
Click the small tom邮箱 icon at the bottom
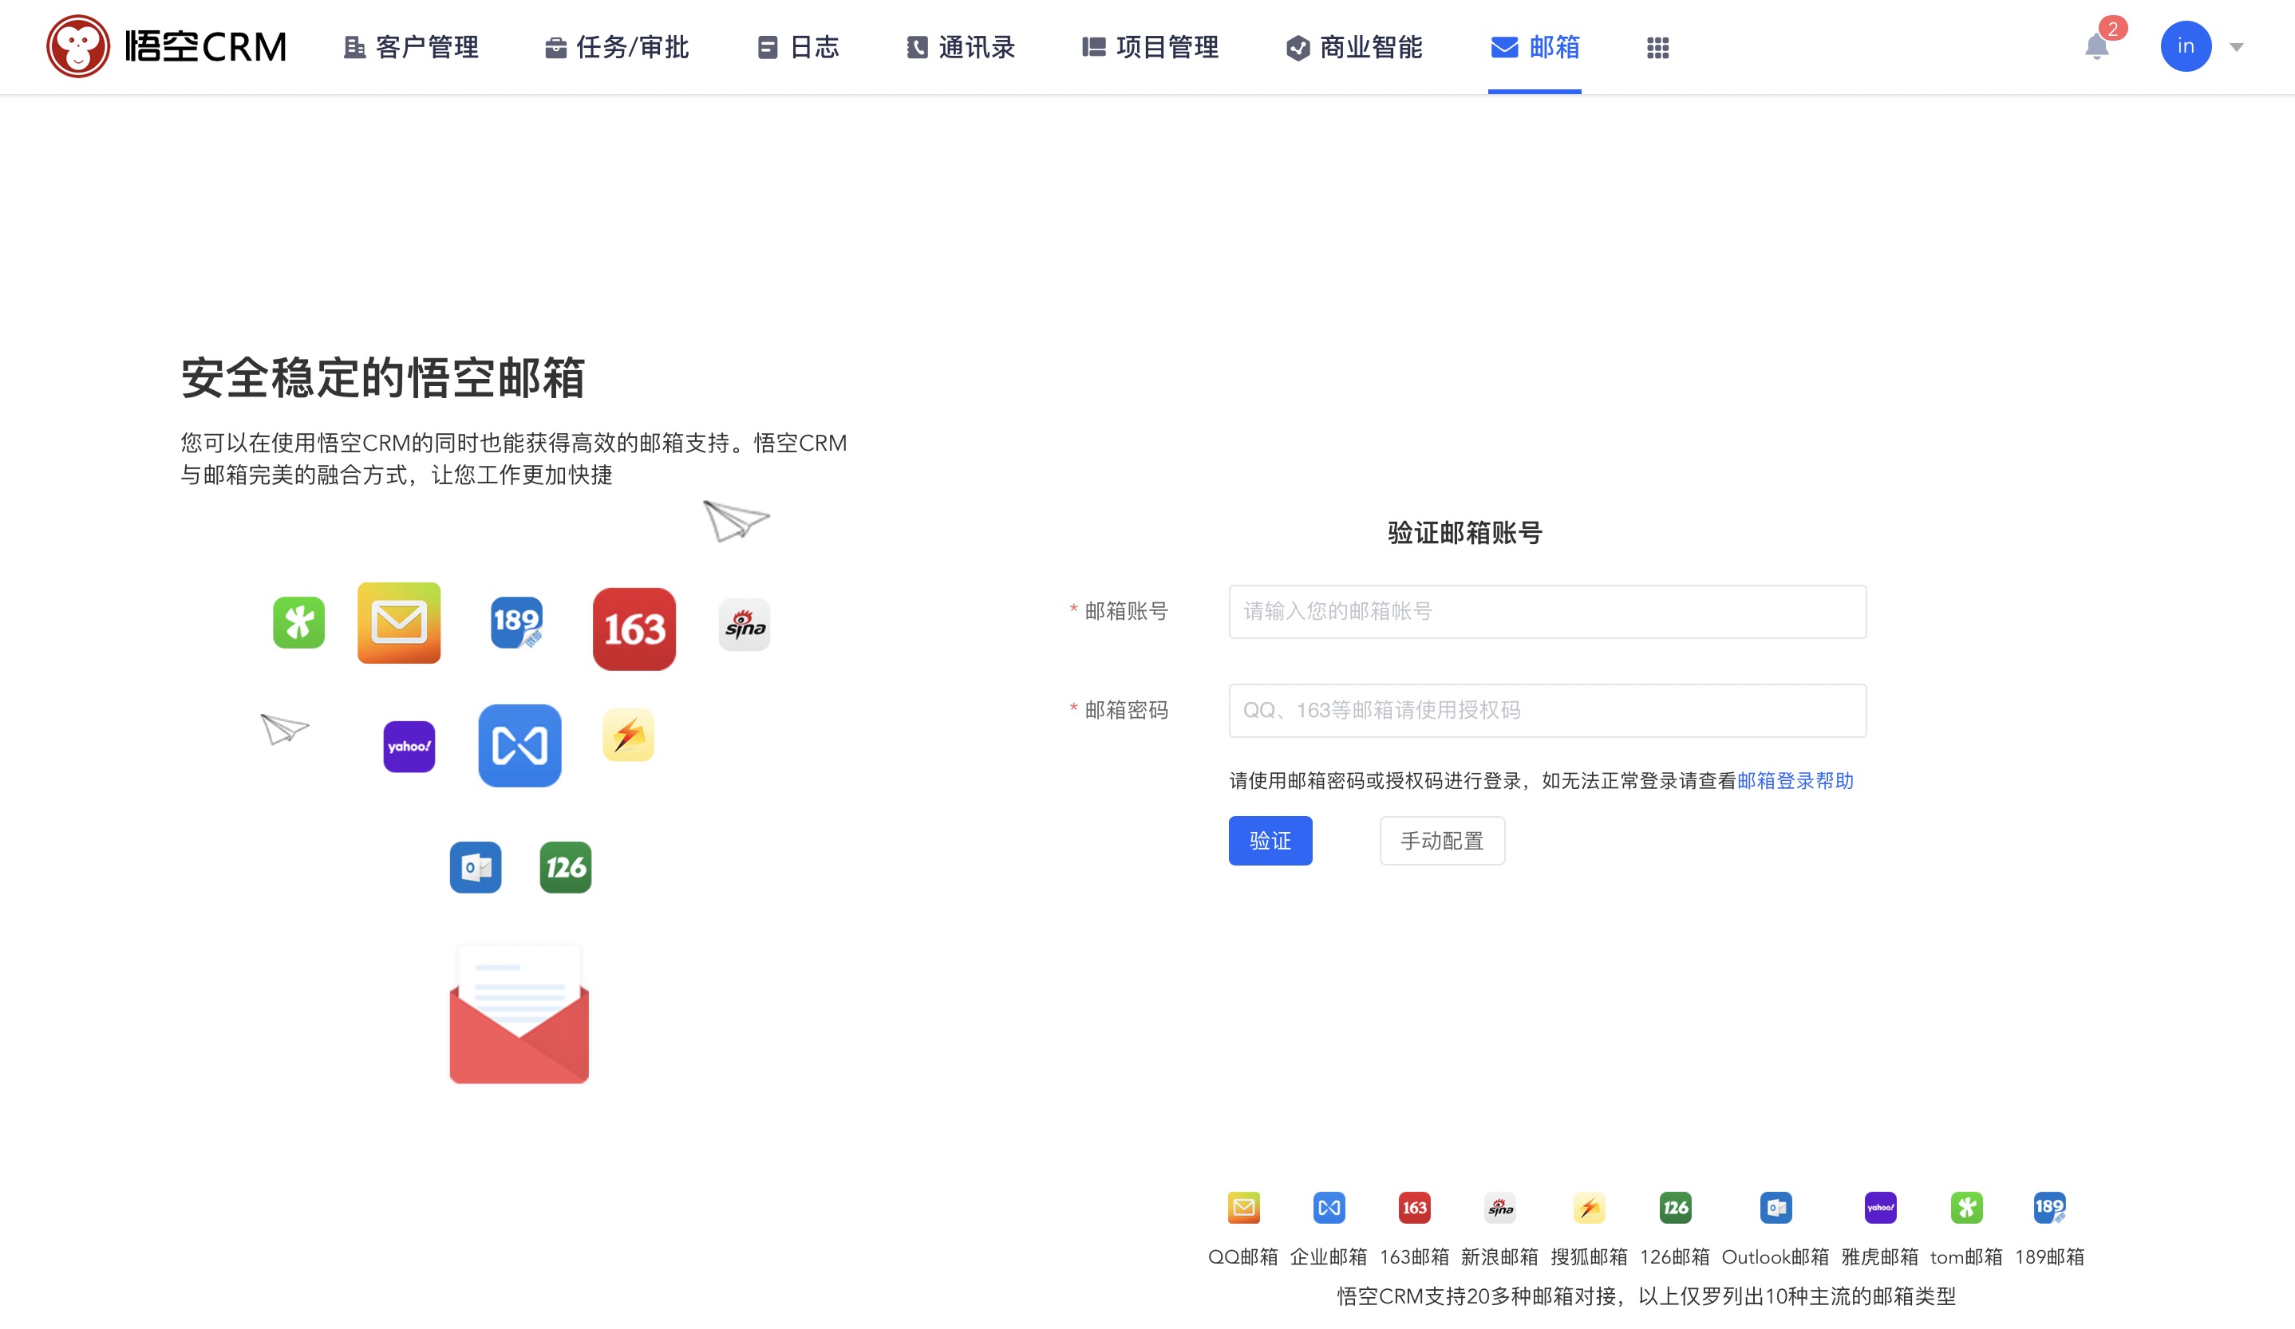coord(1966,1208)
